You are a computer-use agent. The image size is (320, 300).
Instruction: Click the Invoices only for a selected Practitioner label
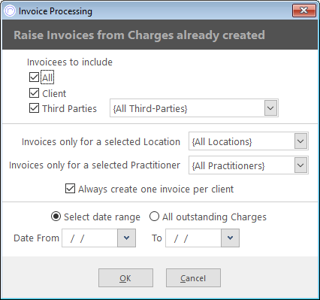click(95, 165)
